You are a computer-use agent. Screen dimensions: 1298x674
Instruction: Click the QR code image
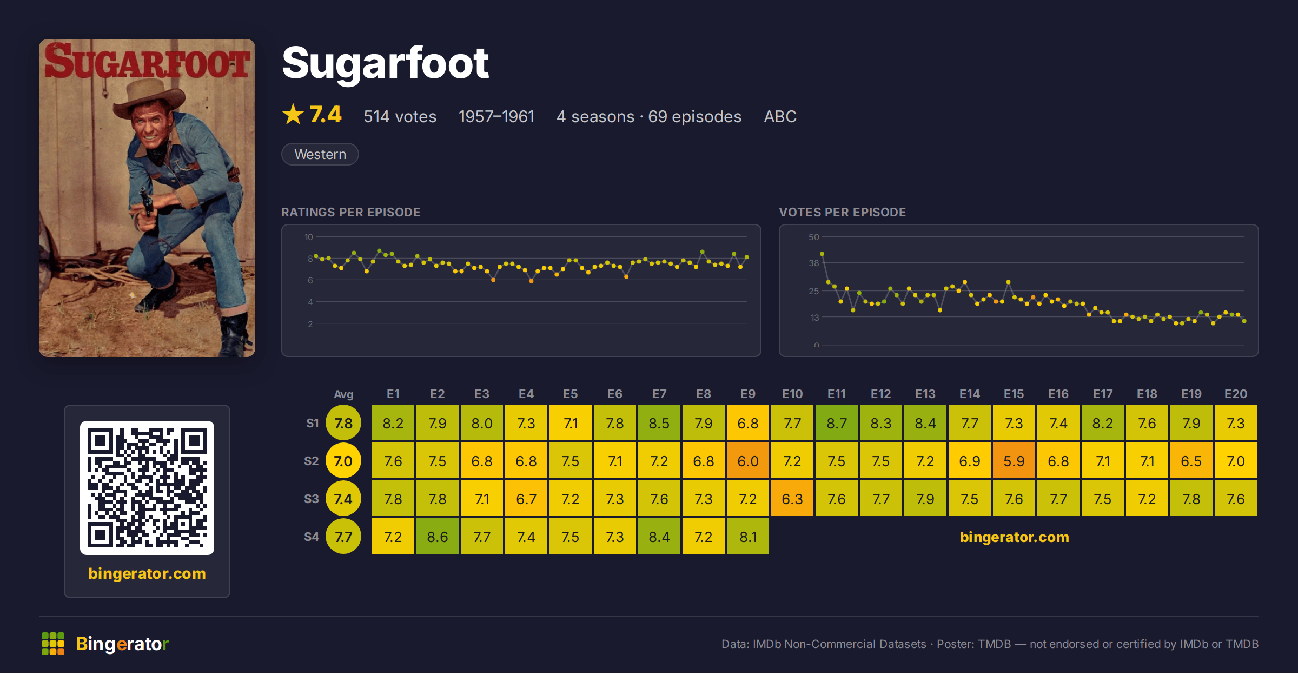pos(147,488)
